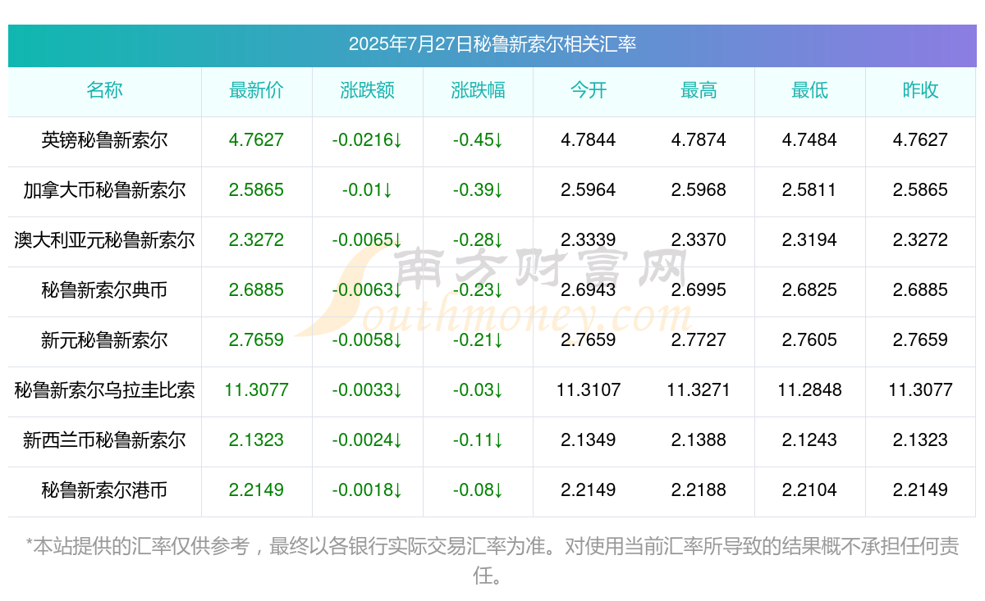Viewport: 985px width, 601px height.
Task: Click the low value 2.3194
Action: tap(809, 240)
